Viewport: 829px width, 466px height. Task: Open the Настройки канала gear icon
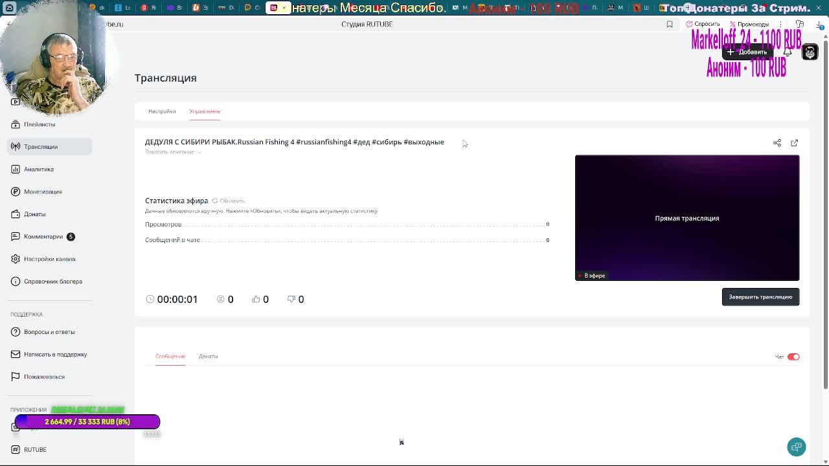coord(16,259)
